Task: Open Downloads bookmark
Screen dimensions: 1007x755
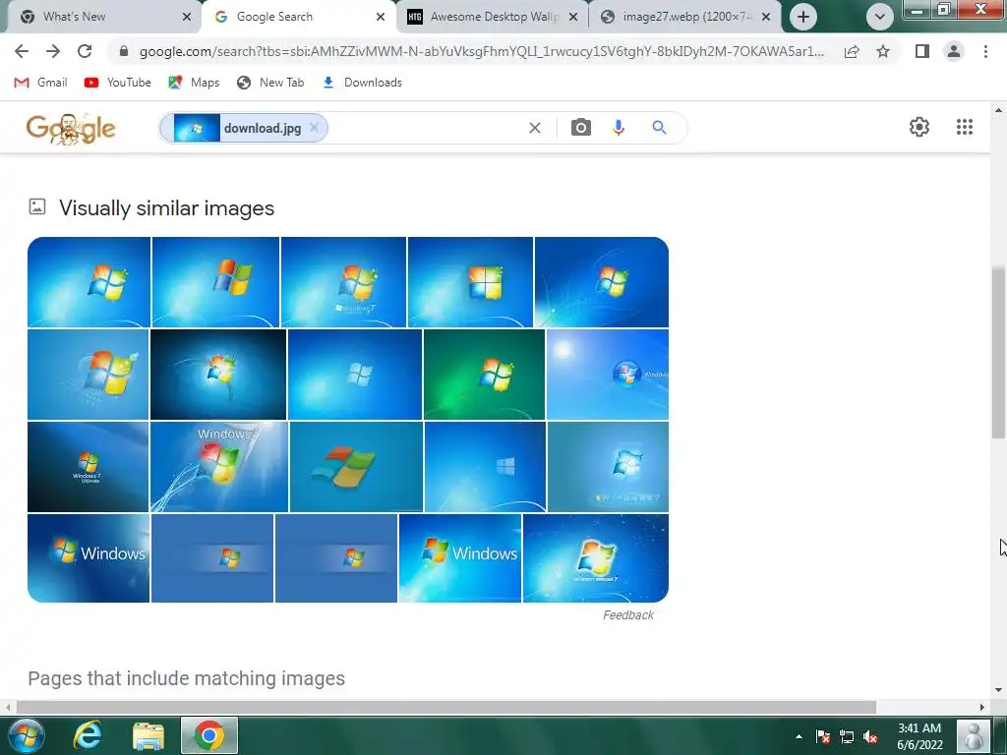Action: tap(362, 83)
